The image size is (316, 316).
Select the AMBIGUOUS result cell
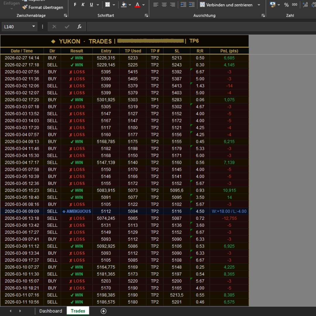click(x=77, y=212)
